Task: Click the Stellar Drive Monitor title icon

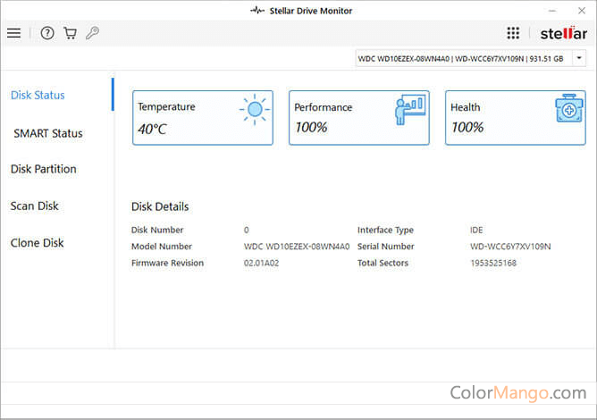Action: [x=257, y=11]
